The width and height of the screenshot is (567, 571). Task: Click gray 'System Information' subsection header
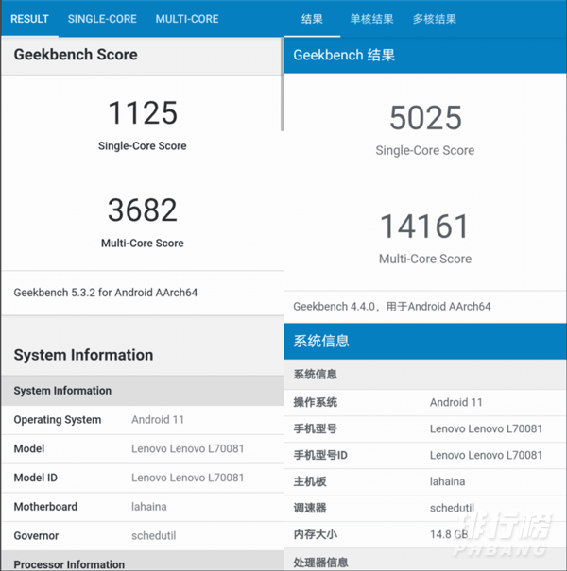pyautogui.click(x=143, y=391)
